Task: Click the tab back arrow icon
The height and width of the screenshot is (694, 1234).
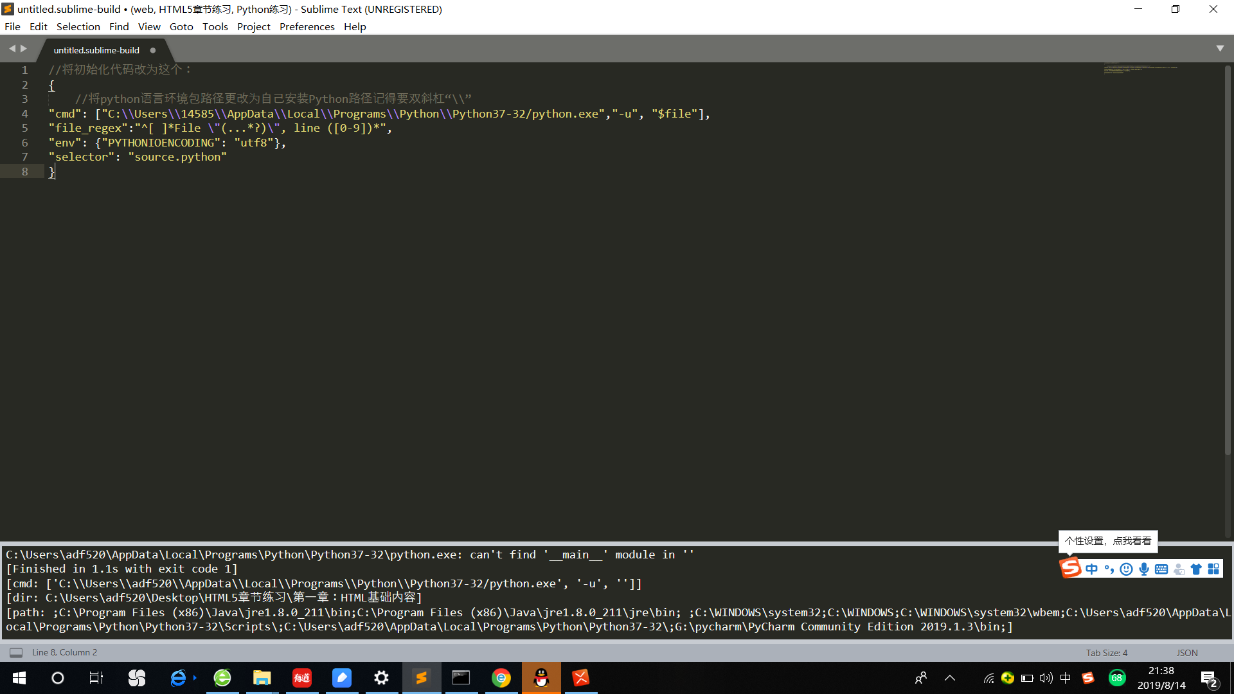Action: click(x=12, y=49)
